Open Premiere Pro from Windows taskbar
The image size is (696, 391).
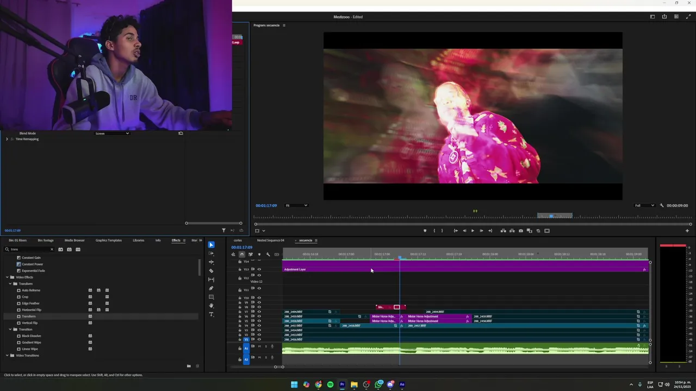[x=342, y=384]
